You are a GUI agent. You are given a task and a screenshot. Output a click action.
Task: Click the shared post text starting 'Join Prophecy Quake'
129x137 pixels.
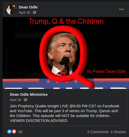(64, 113)
